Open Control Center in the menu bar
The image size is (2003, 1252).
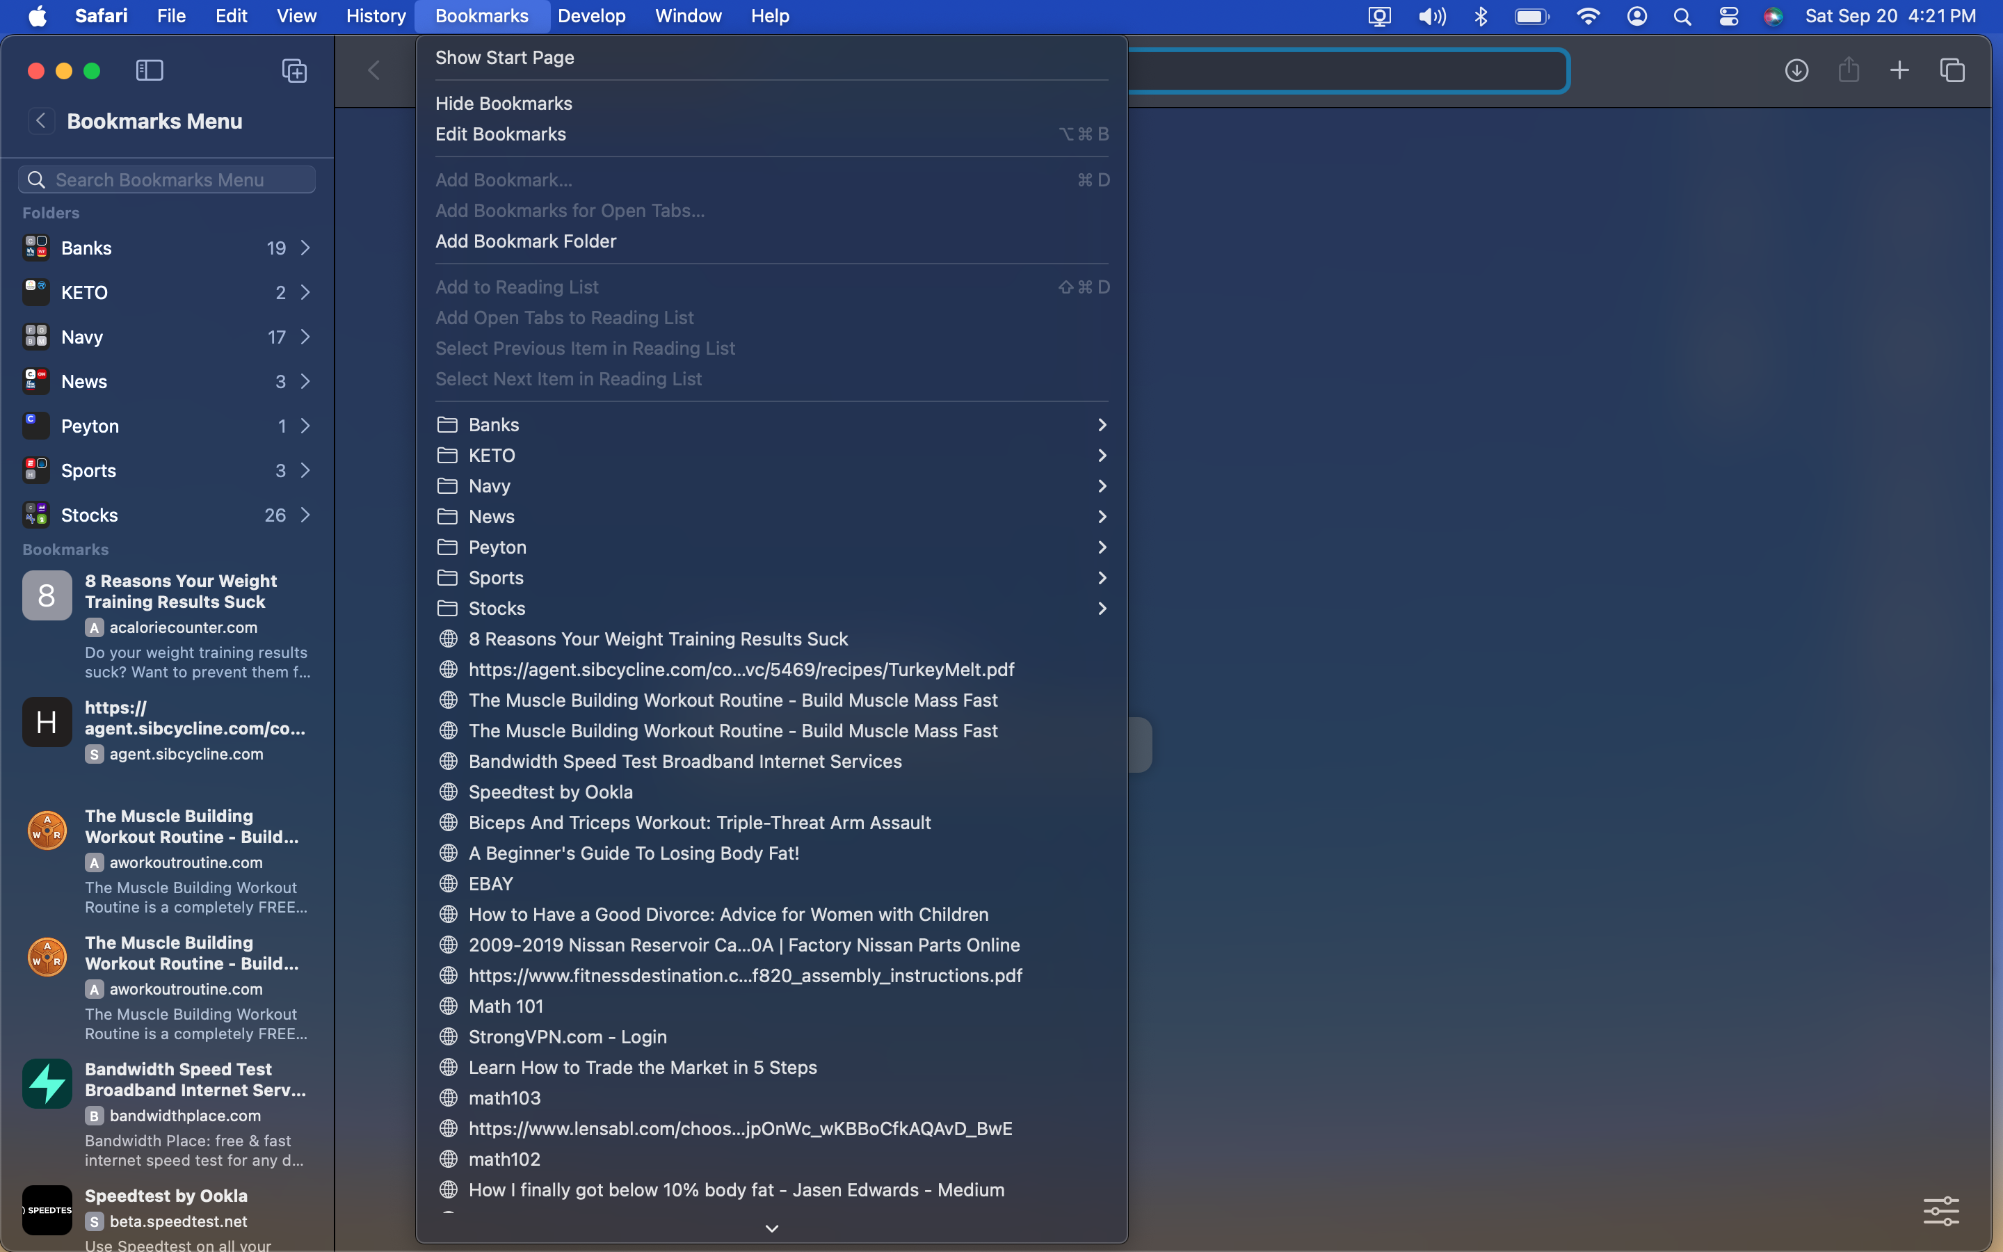pyautogui.click(x=1728, y=17)
